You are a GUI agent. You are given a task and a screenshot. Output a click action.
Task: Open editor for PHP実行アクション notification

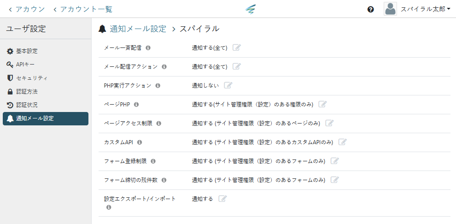[x=228, y=85]
